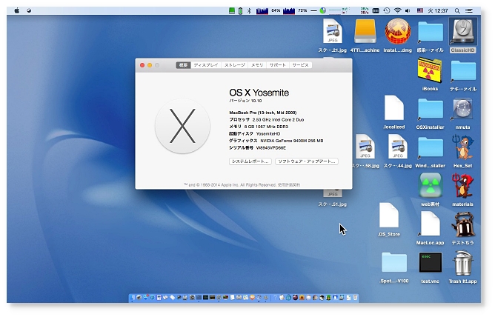
Task: Click the システムレポート button
Action: (250, 161)
